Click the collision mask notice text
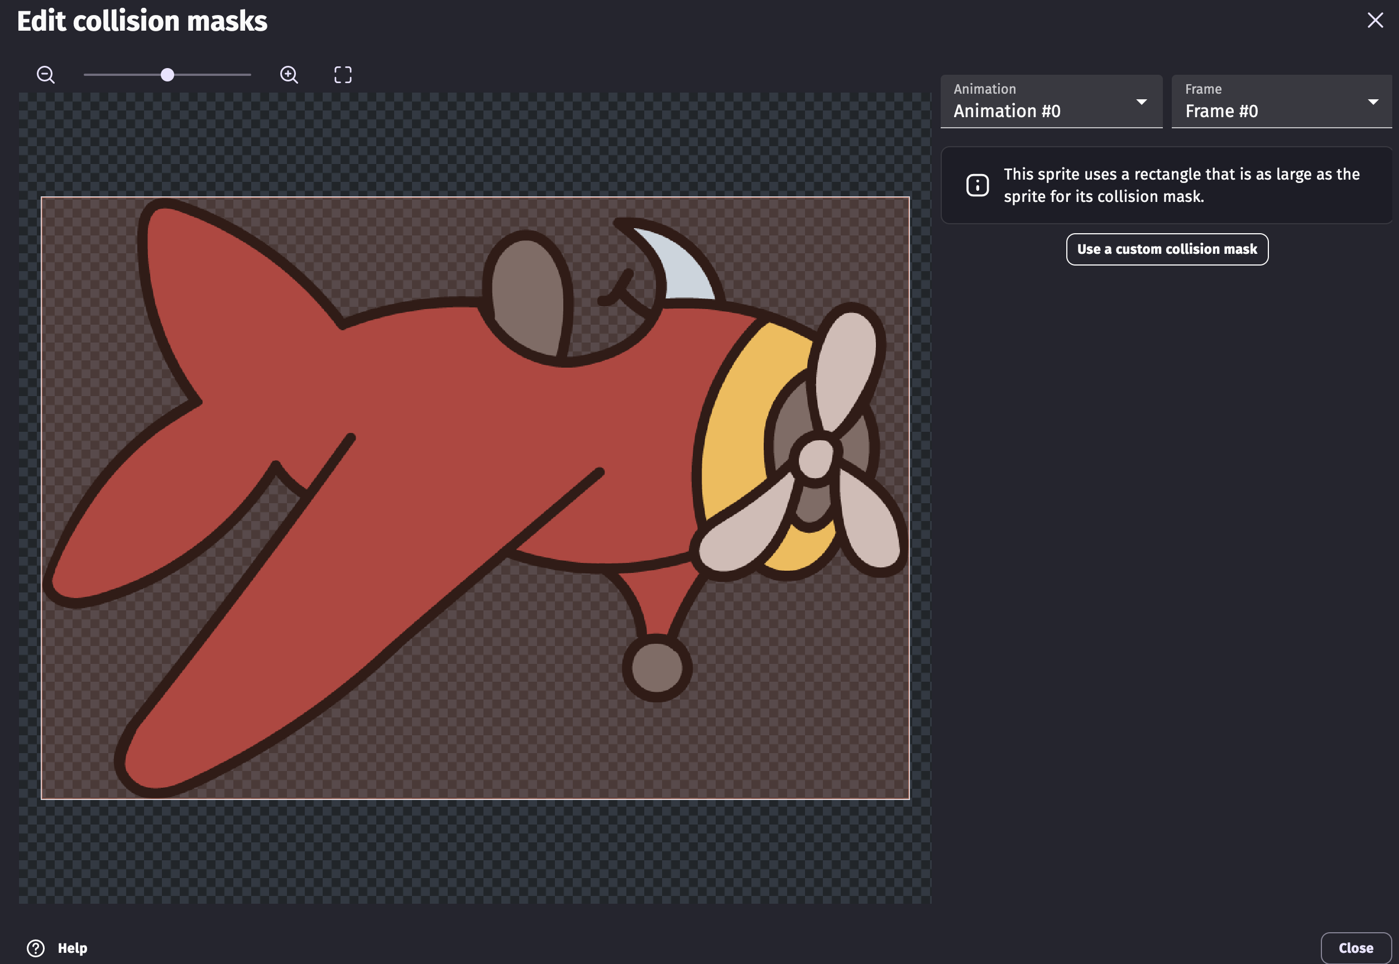The image size is (1399, 964). coord(1180,185)
